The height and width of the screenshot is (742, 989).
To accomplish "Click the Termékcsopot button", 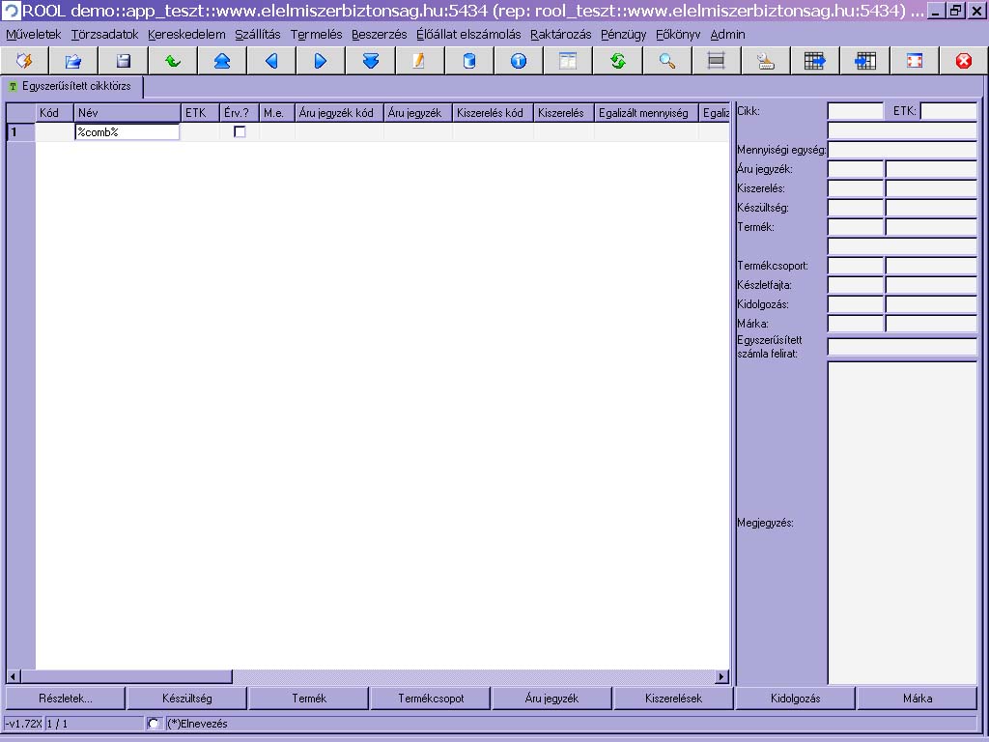I will (x=431, y=699).
